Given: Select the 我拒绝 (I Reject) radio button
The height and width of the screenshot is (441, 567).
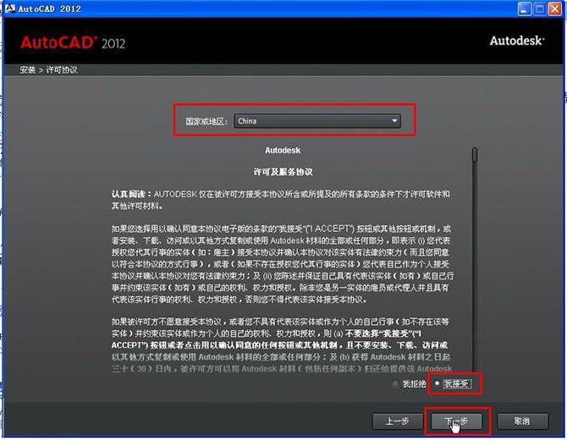Looking at the screenshot, I should click(395, 383).
